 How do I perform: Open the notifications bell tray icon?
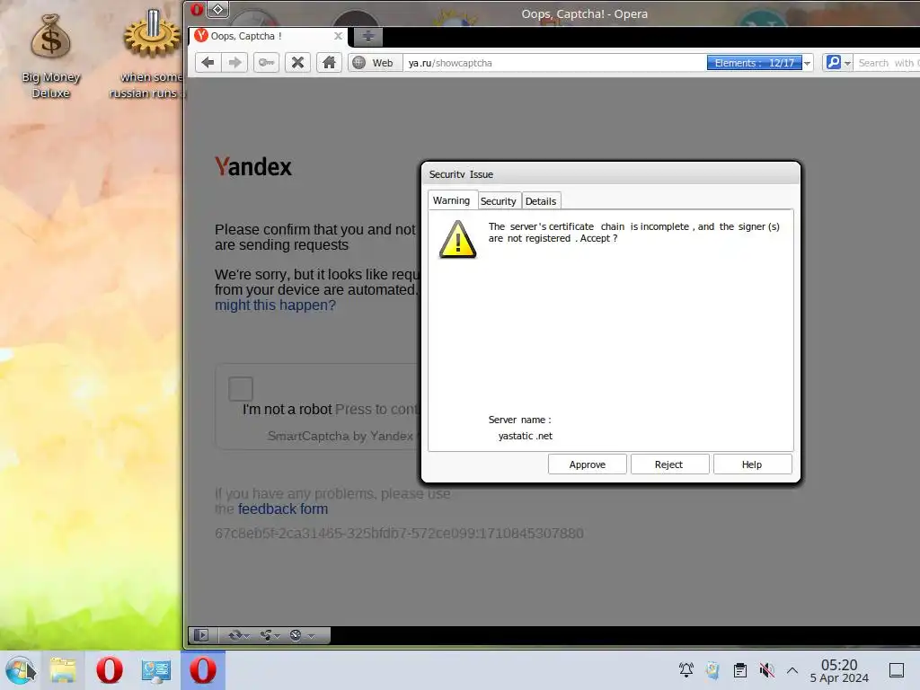tap(686, 670)
